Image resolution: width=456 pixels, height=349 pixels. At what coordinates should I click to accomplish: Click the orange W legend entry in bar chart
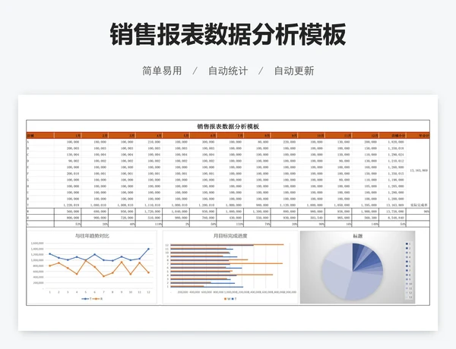(226, 299)
